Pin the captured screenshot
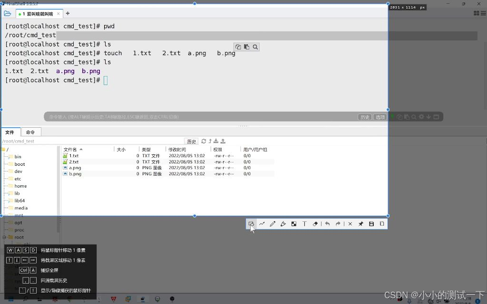 (360, 224)
